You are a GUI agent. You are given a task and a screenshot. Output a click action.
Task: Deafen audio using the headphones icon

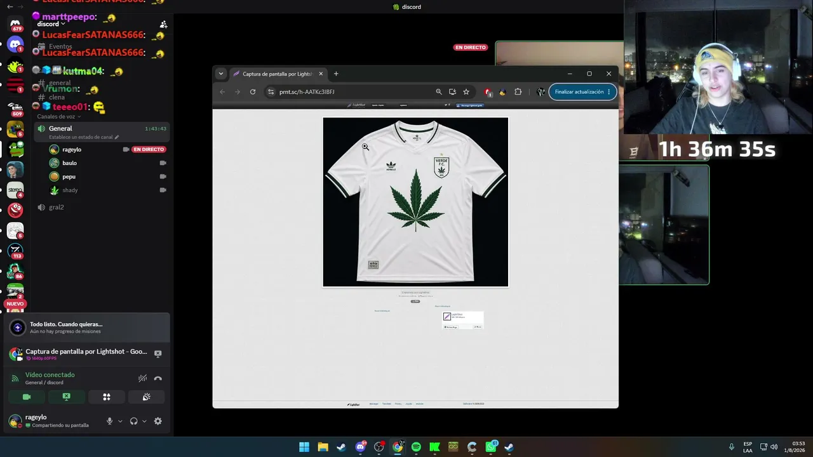click(133, 421)
